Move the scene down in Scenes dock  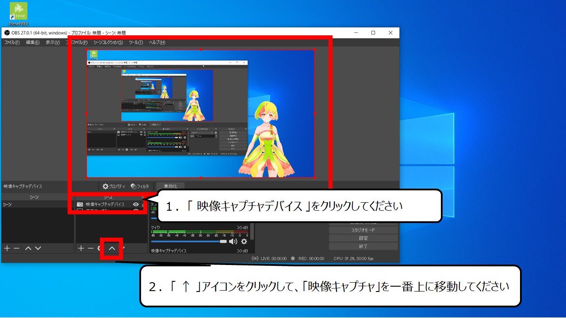[38, 249]
